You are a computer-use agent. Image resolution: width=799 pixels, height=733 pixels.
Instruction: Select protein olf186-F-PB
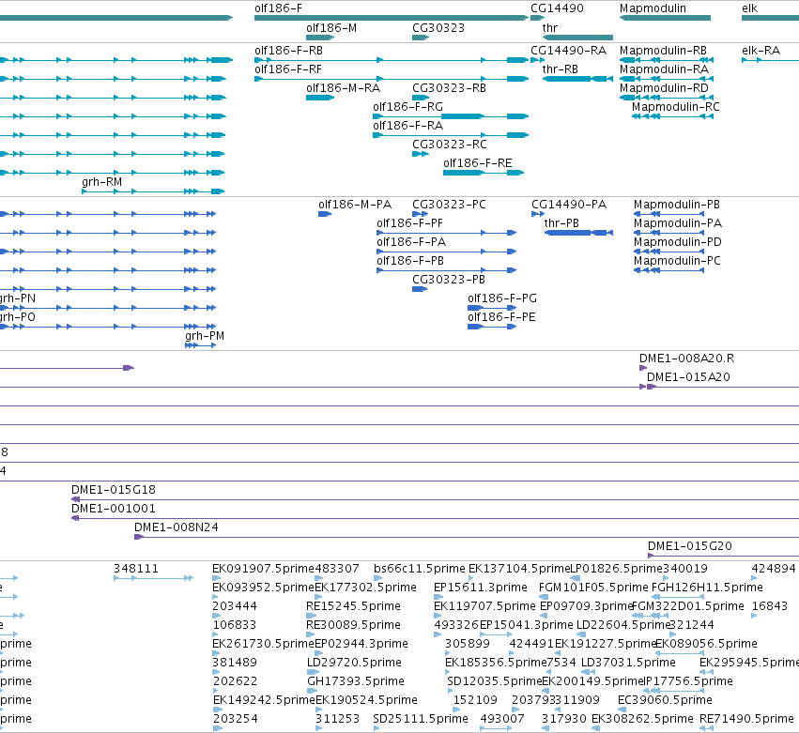coord(446,270)
